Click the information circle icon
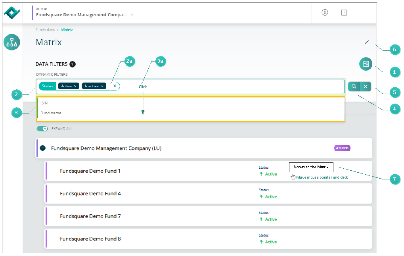404x256 pixels. (325, 12)
